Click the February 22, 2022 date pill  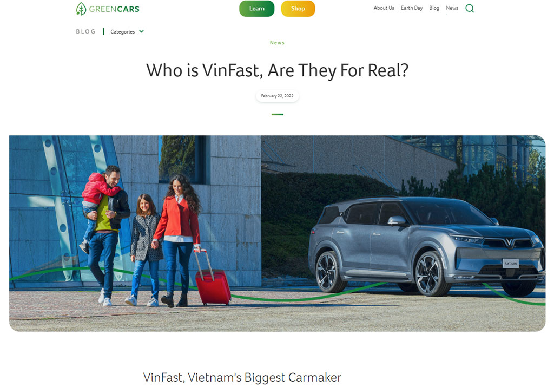click(x=278, y=96)
